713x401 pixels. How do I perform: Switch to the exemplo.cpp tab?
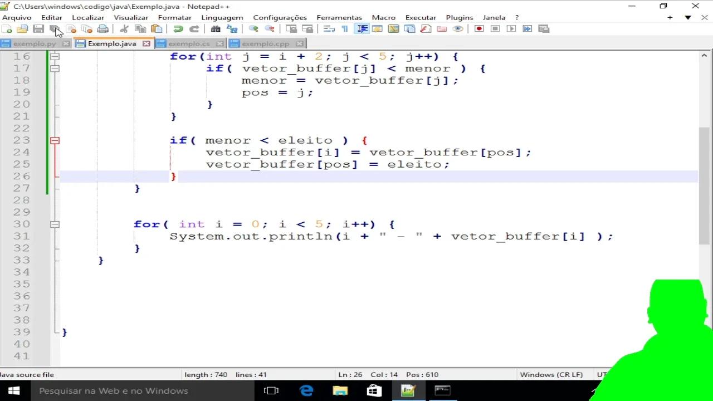(x=266, y=43)
